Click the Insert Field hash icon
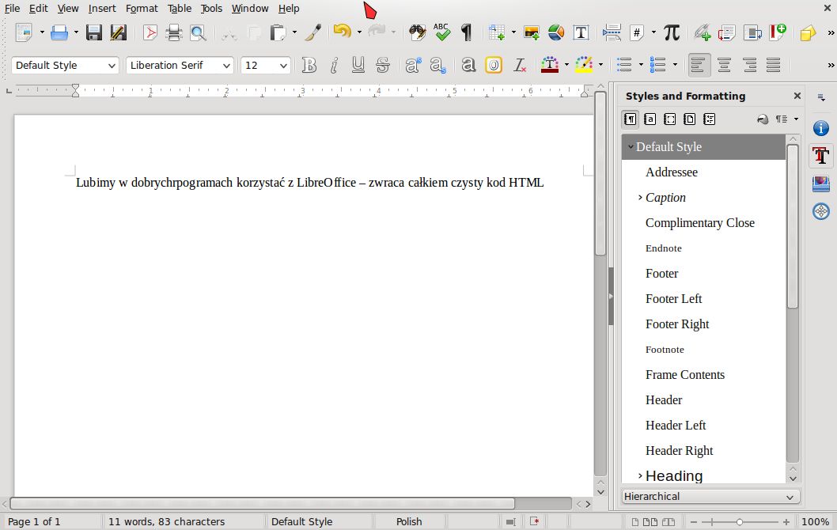Viewport: 837px width, 530px height. [636, 33]
